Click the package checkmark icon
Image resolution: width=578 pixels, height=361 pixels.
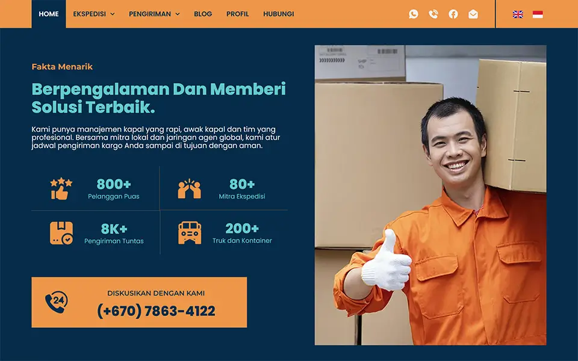pyautogui.click(x=61, y=233)
